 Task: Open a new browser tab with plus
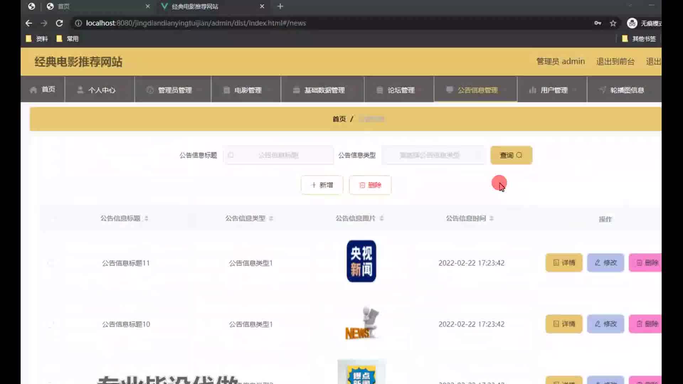tap(280, 6)
